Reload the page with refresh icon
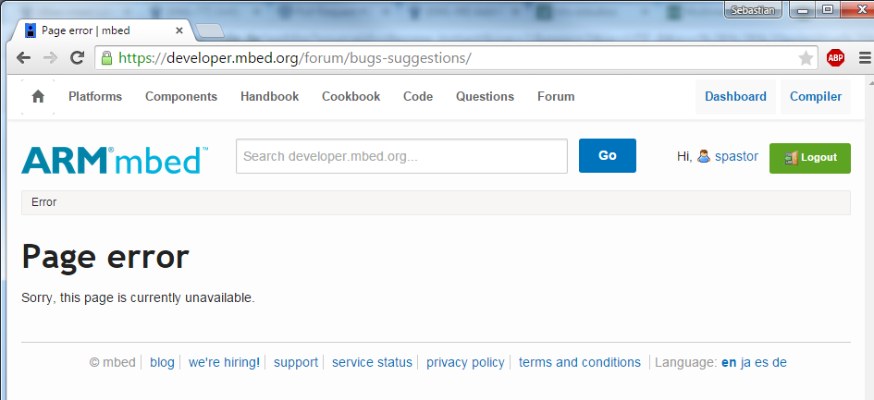The image size is (874, 400). point(78,58)
